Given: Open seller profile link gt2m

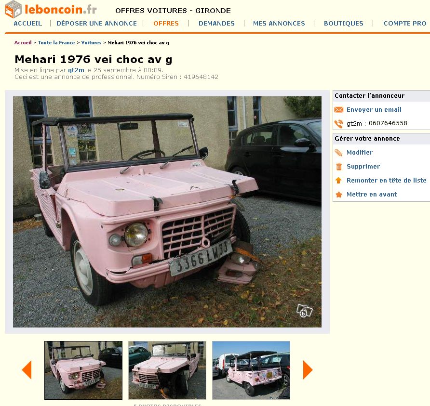Looking at the screenshot, I should [76, 70].
